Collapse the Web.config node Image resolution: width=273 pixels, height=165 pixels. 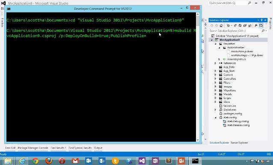point(216,117)
